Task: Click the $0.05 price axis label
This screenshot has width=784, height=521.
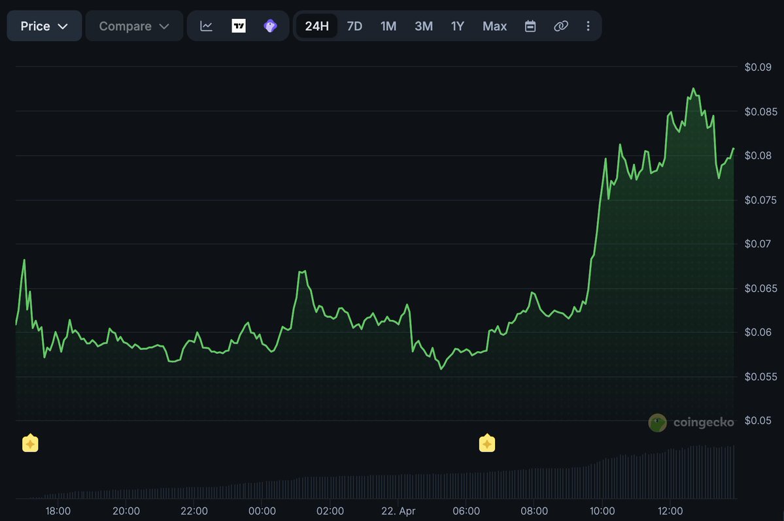Action: click(757, 420)
